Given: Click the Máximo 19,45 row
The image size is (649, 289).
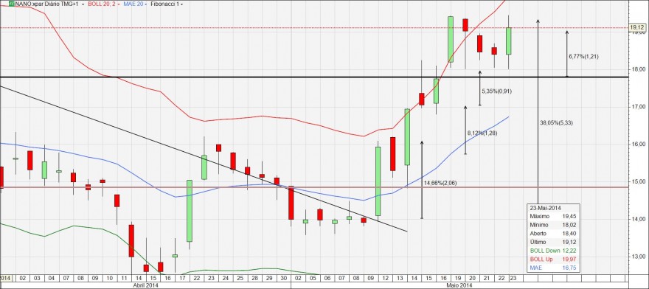Looking at the screenshot, I should 553,217.
